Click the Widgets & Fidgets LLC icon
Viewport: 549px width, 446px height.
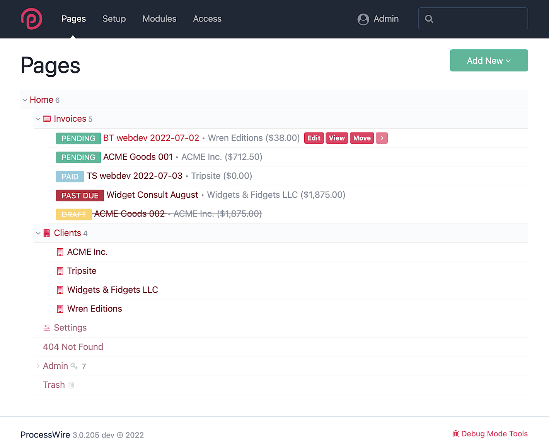pos(60,290)
